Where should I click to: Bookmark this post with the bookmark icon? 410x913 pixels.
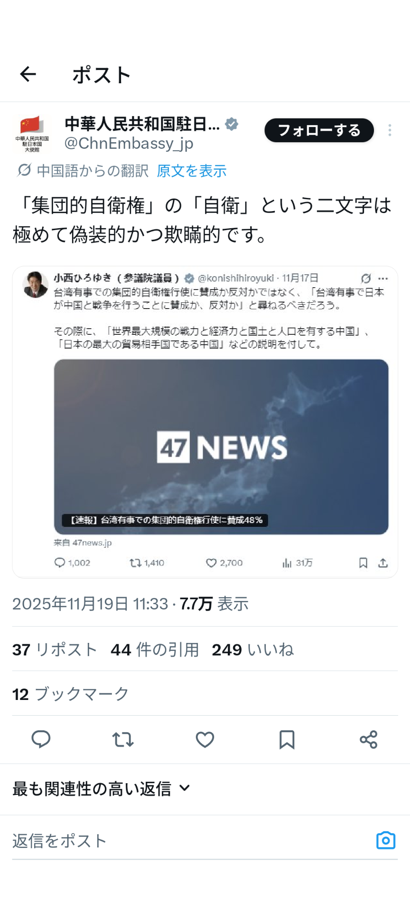pos(287,739)
